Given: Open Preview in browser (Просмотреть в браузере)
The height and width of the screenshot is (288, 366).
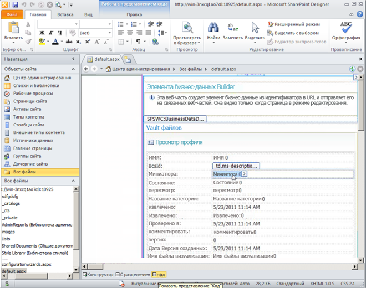Looking at the screenshot, I should (x=187, y=33).
